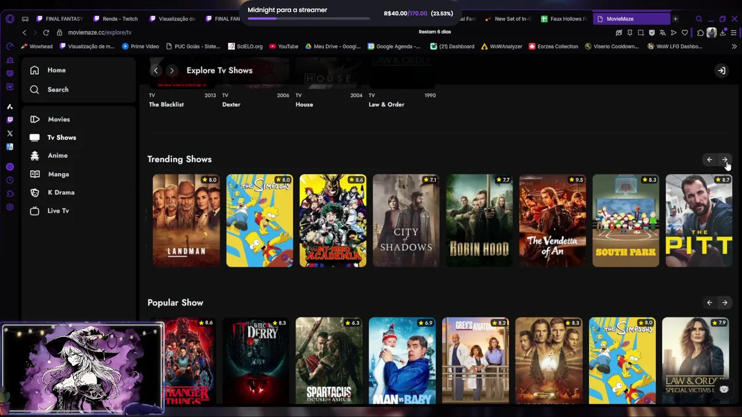Open the City of Shadows poster
742x417 pixels.
coord(406,221)
